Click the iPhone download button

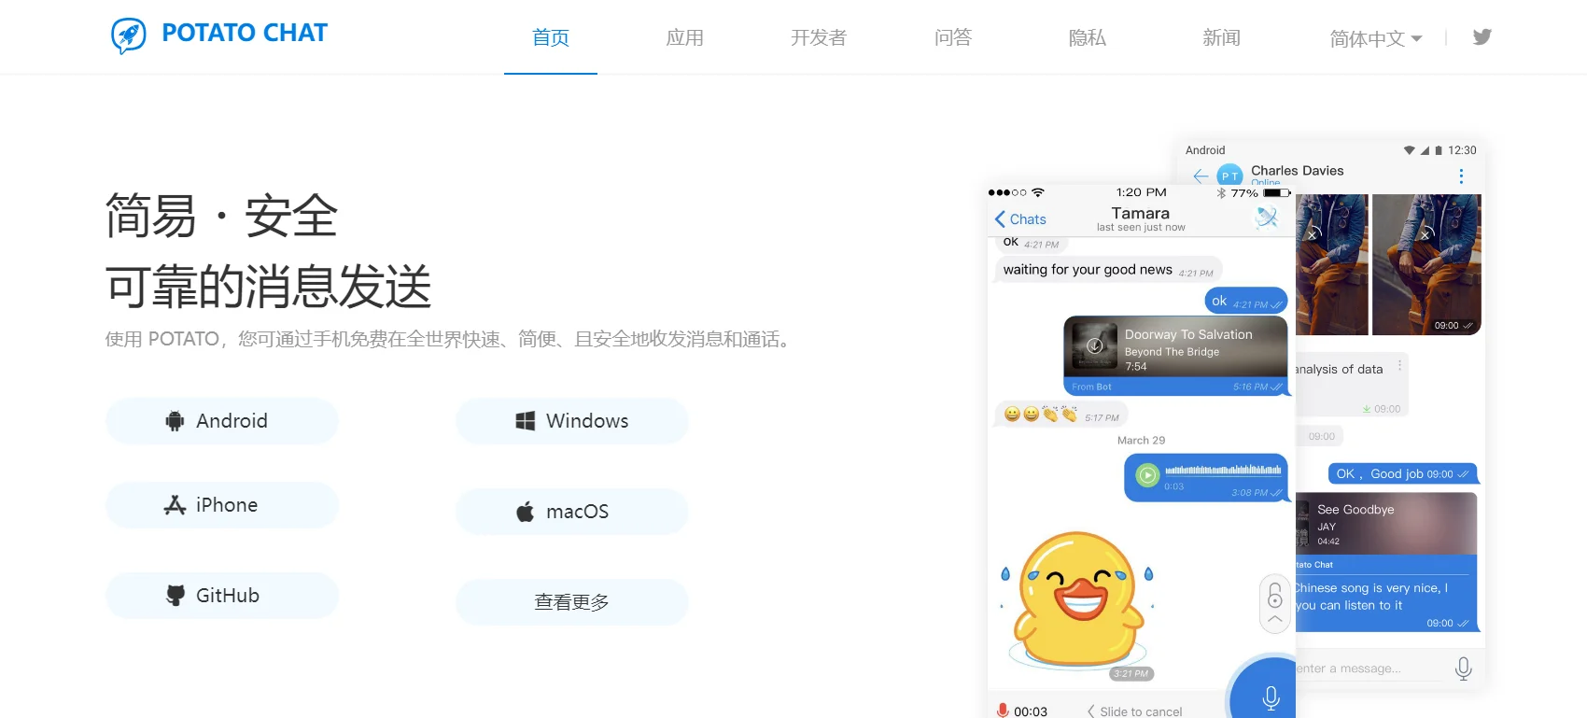[x=222, y=505]
